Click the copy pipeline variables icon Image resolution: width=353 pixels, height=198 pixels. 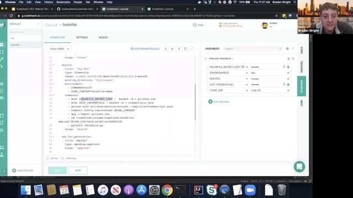[x=293, y=59]
